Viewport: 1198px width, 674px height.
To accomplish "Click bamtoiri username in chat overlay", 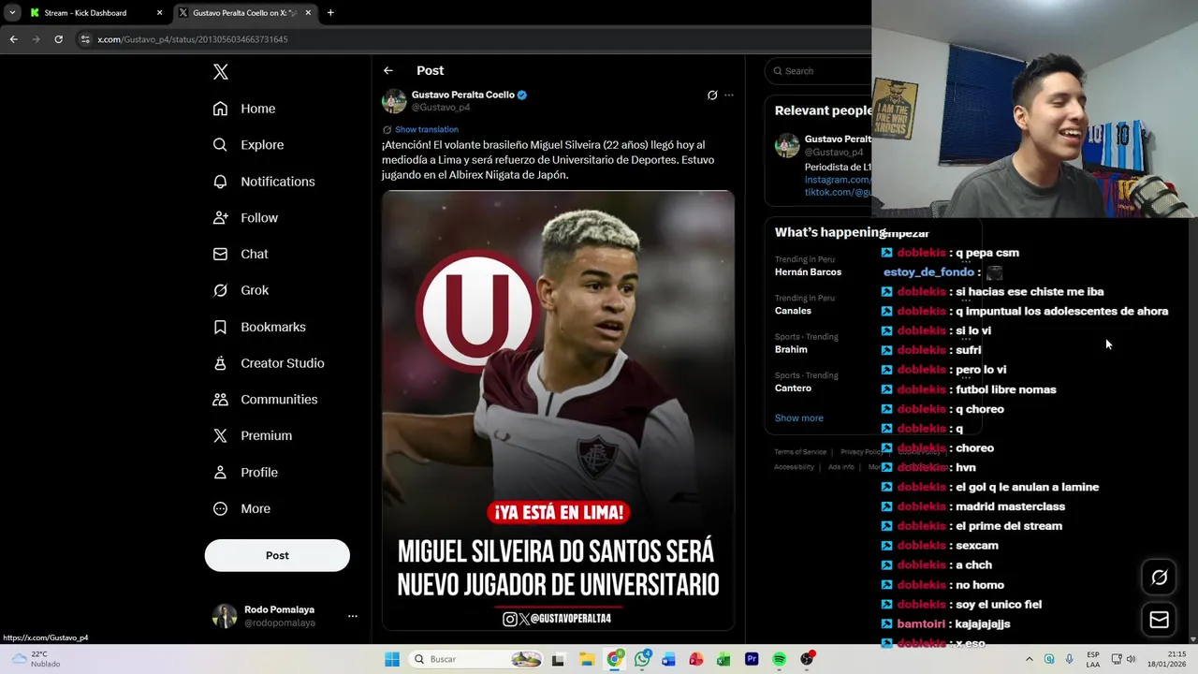I will [x=921, y=623].
